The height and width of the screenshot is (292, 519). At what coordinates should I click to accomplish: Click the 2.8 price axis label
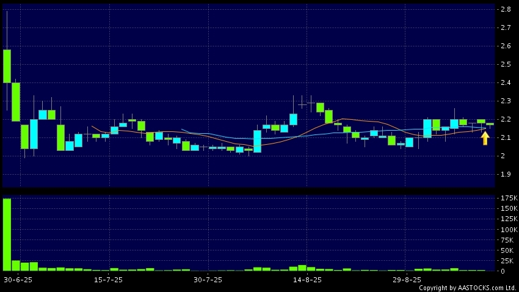[506, 10]
